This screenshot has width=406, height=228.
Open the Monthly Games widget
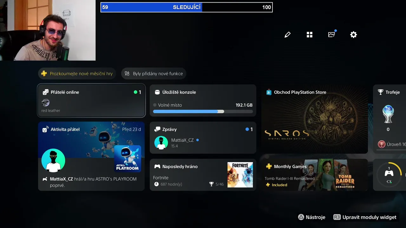315,175
